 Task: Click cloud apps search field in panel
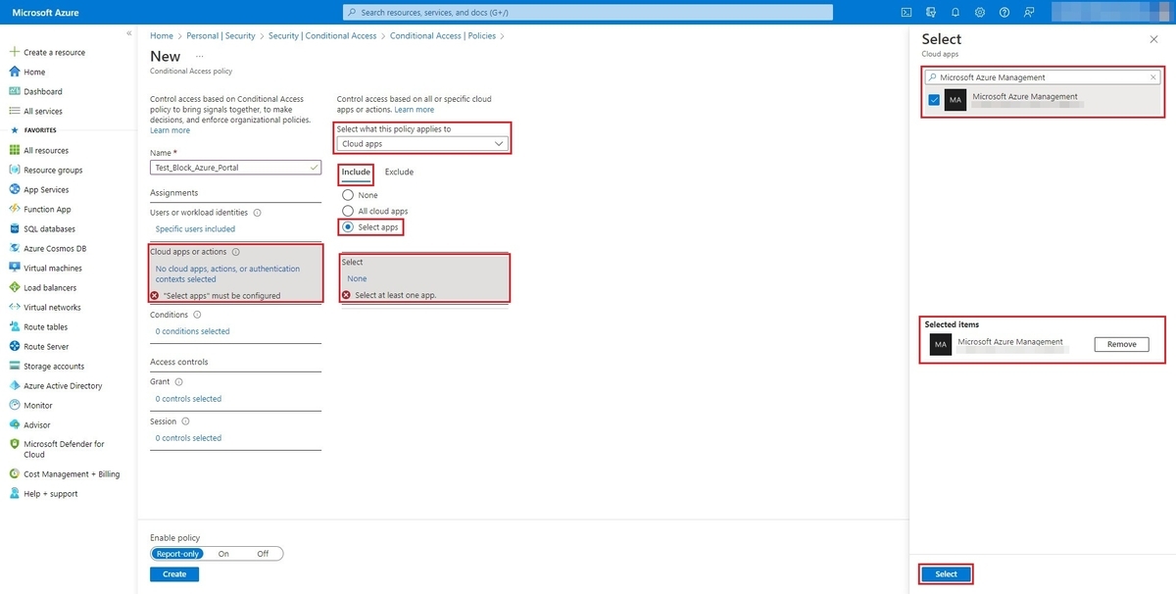pyautogui.click(x=1043, y=77)
